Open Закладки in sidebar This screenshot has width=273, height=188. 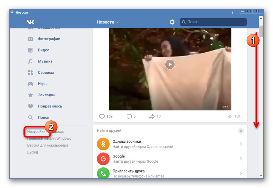click(47, 95)
